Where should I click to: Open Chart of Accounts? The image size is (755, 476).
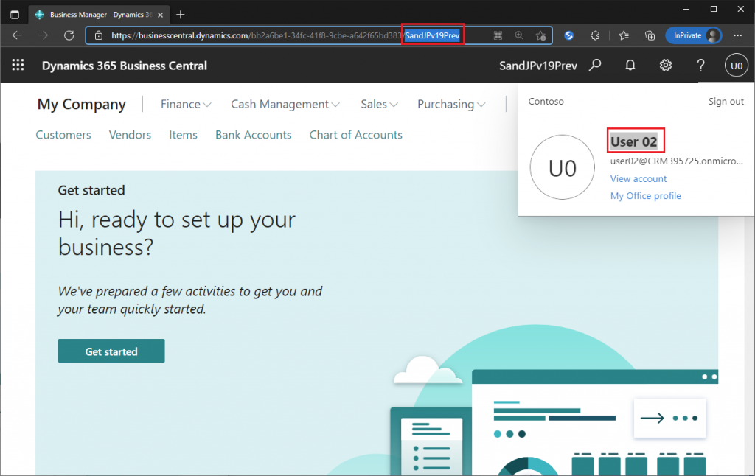[x=356, y=135]
